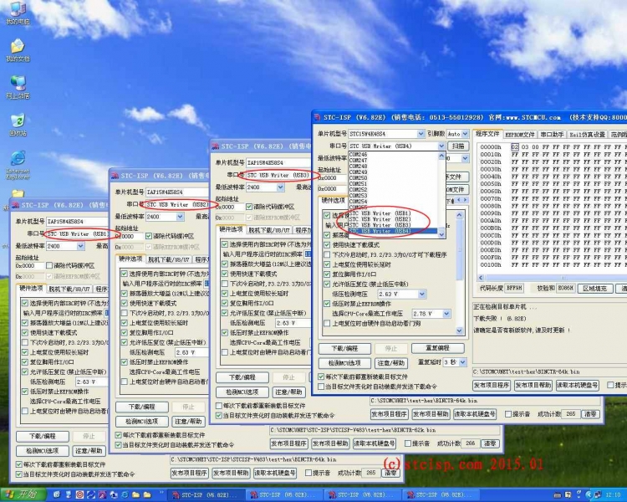Toggle 使用快速下载模式 in USB4 window
The image size is (627, 502).
tap(327, 244)
